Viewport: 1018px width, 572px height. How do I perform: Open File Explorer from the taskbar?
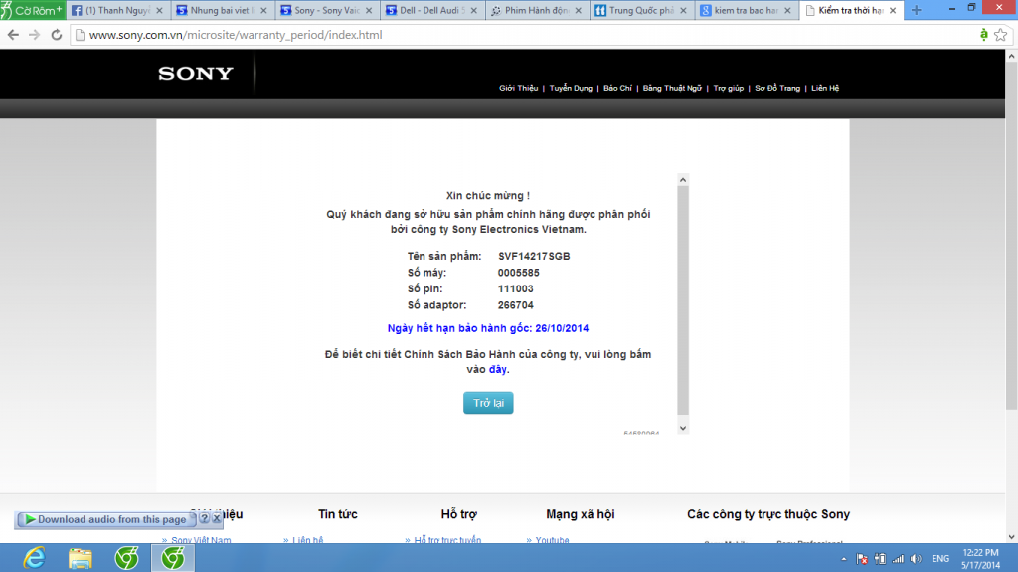(x=81, y=558)
